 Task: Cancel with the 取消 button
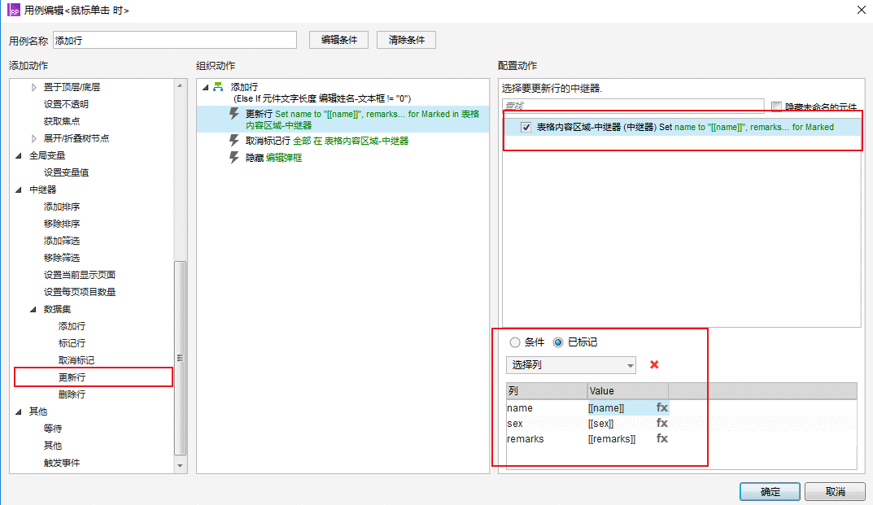pyautogui.click(x=835, y=492)
